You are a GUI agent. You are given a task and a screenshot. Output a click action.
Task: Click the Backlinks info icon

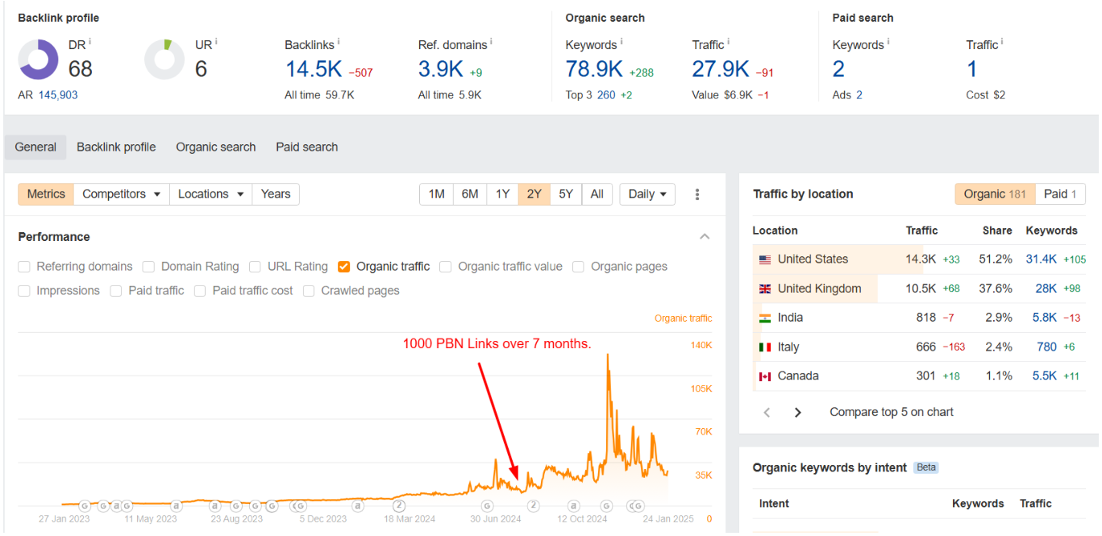(x=339, y=42)
